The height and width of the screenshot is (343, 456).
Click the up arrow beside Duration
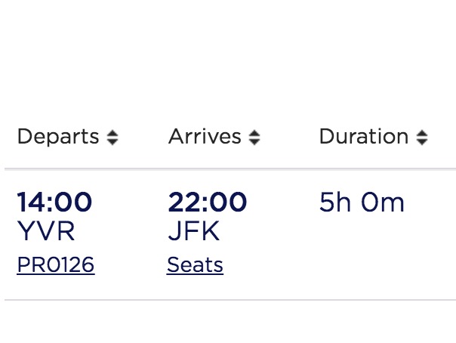tap(422, 134)
